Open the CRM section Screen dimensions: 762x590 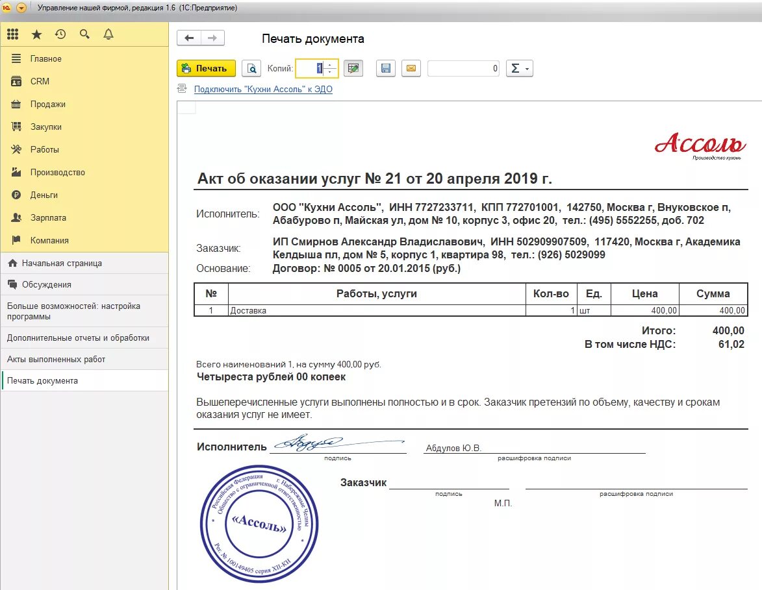point(84,82)
